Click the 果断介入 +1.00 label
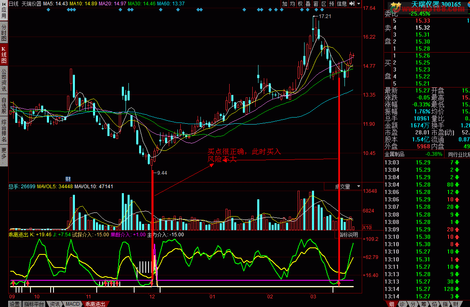The width and height of the screenshot is (470, 307). tap(128, 235)
